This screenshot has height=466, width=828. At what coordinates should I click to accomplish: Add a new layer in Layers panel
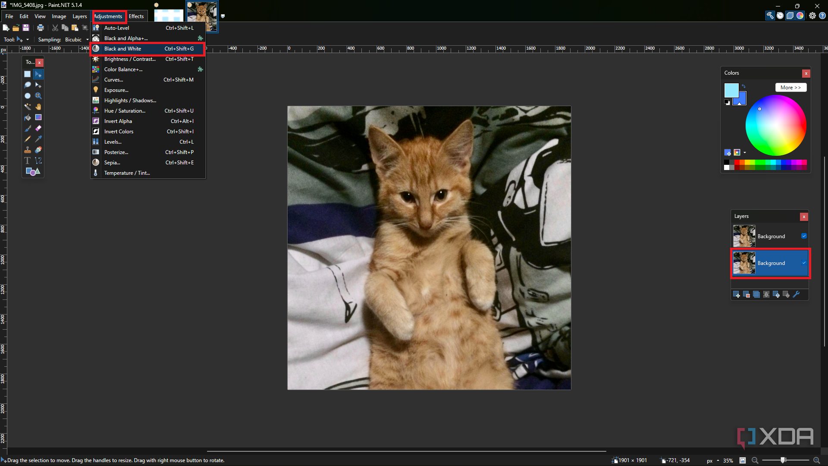(737, 295)
